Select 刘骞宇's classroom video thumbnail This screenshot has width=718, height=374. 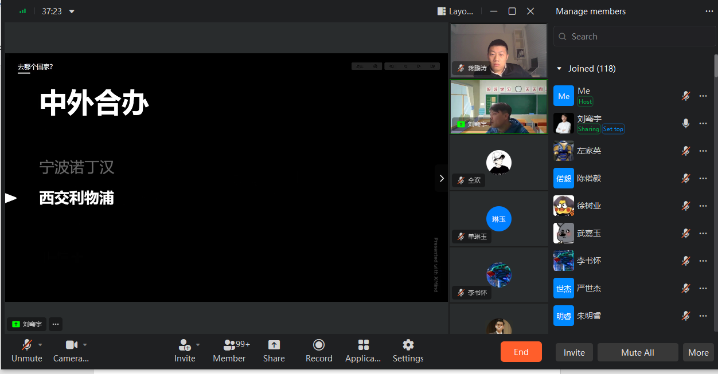coord(499,107)
